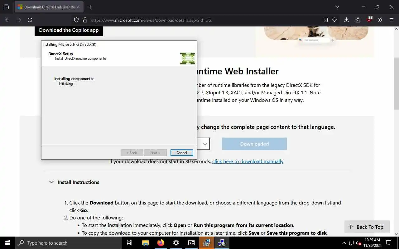
Task: Open Firefox View tab overview icon
Action: [x=6, y=7]
